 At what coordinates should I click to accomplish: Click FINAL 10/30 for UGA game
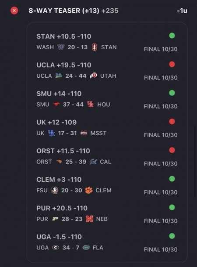(x=161, y=249)
